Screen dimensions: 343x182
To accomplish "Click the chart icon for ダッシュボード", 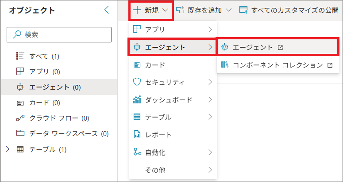I will 137,100.
